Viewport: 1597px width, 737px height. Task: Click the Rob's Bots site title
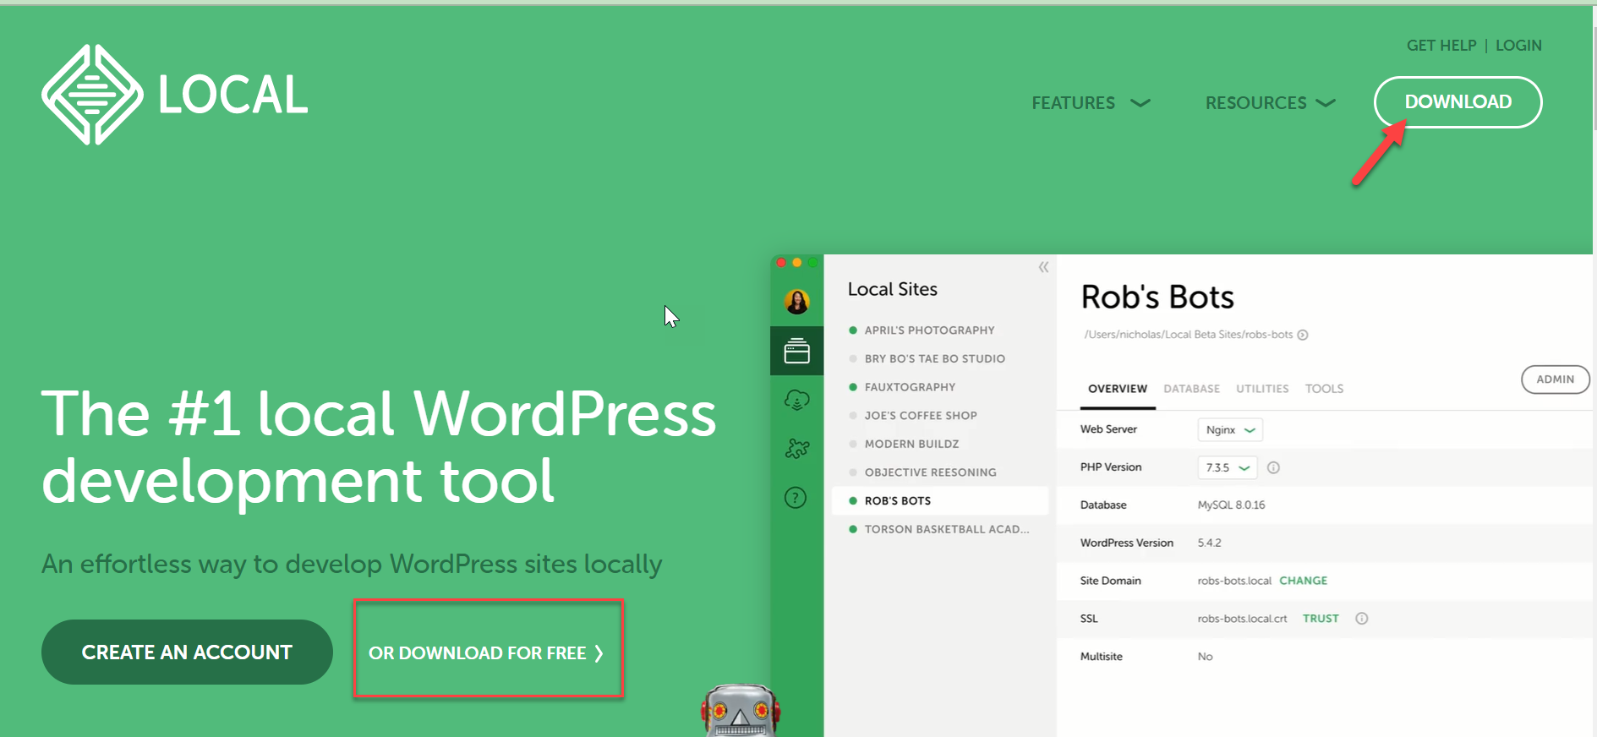pyautogui.click(x=1157, y=298)
